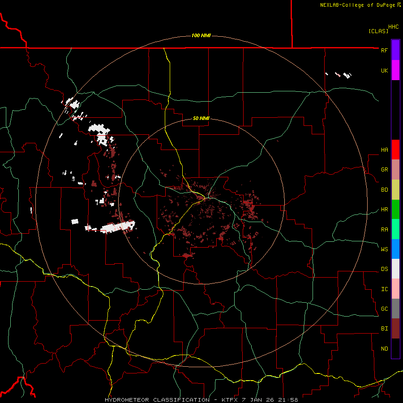The width and height of the screenshot is (403, 403).
Task: Select the GC gray legend swatch
Action: point(395,309)
